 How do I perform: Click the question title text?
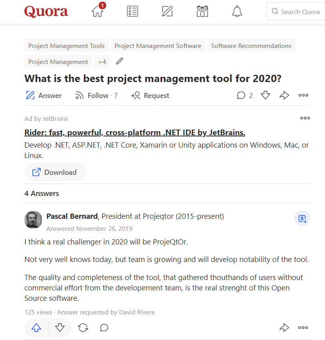[x=153, y=78]
